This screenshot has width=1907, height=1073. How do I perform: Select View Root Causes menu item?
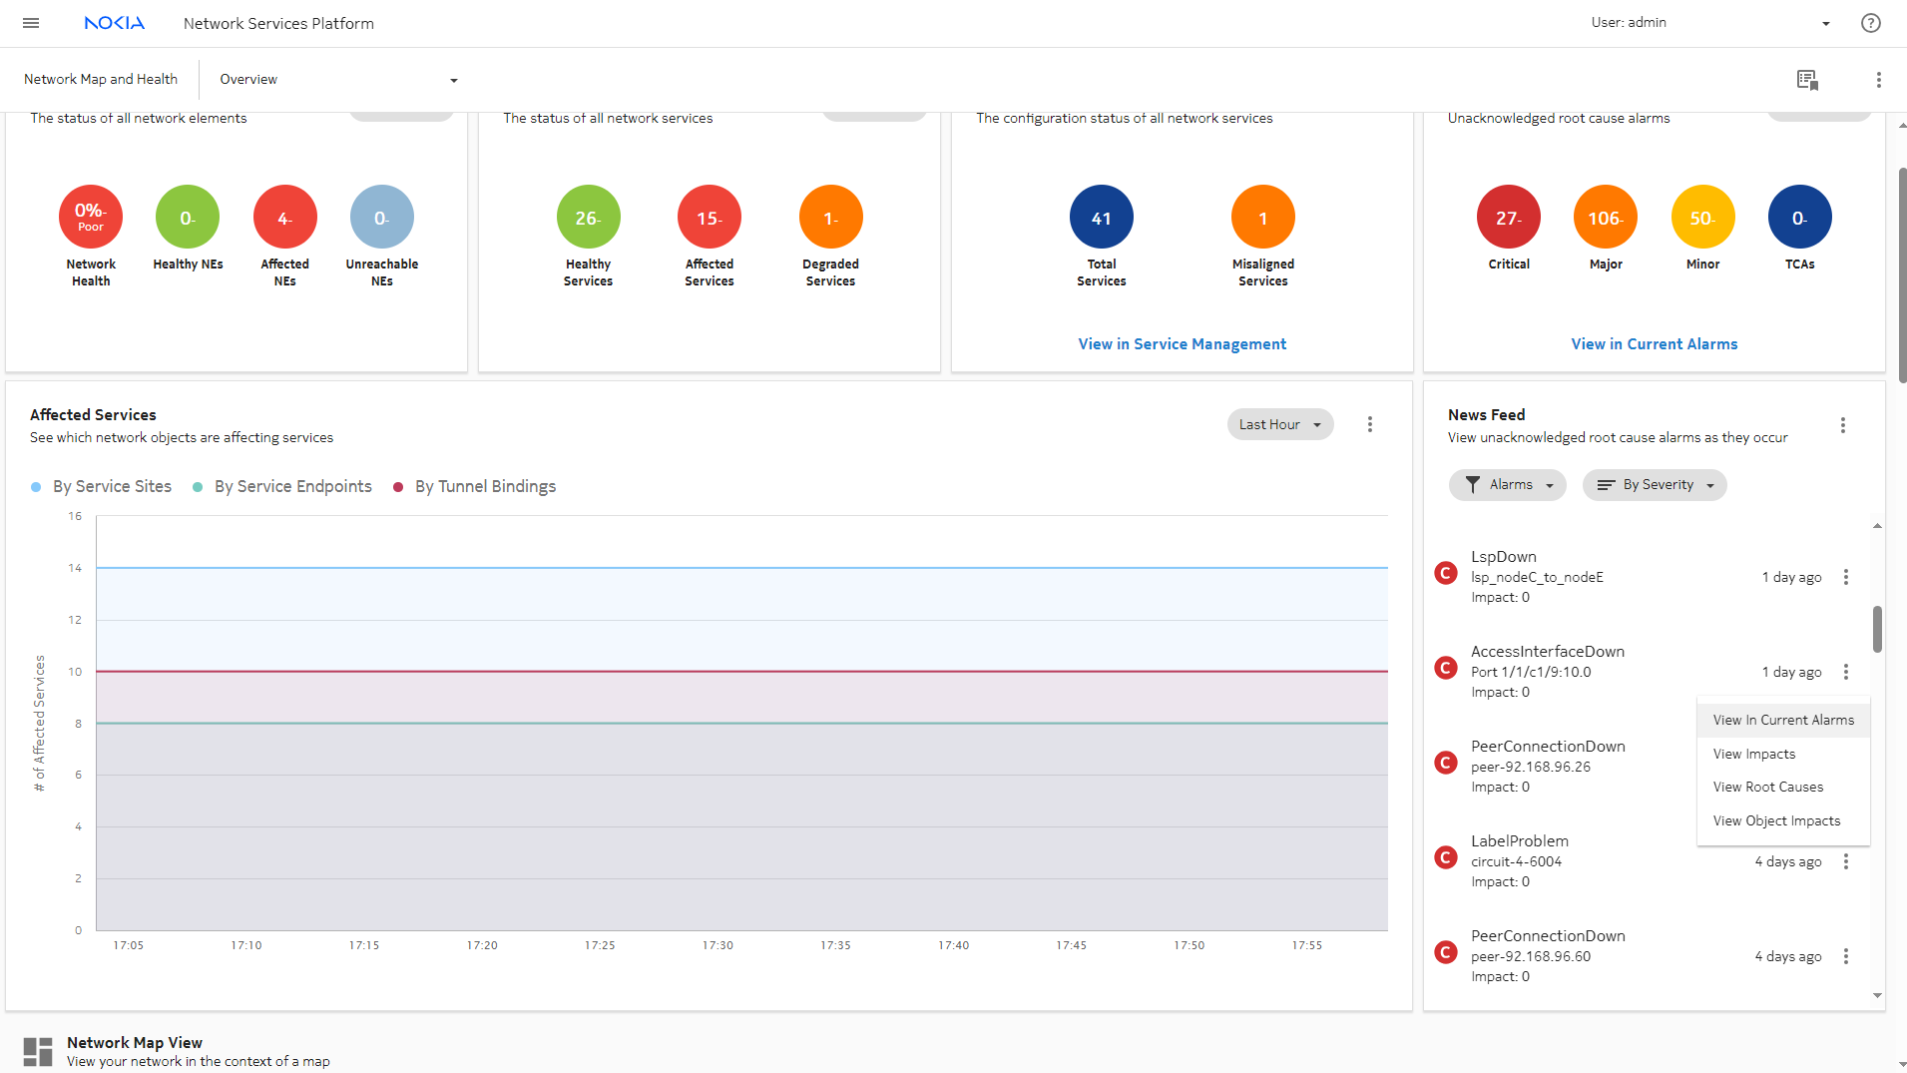pyautogui.click(x=1783, y=787)
